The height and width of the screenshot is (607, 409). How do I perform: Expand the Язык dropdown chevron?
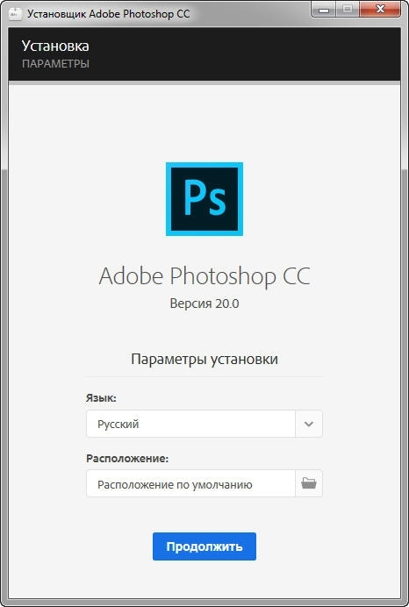pyautogui.click(x=309, y=424)
